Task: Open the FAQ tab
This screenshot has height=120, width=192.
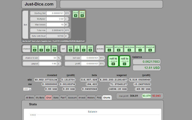Action: pyautogui.click(x=99, y=97)
